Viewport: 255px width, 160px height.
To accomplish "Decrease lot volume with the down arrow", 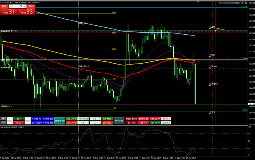I will pyautogui.click(x=11, y=6).
